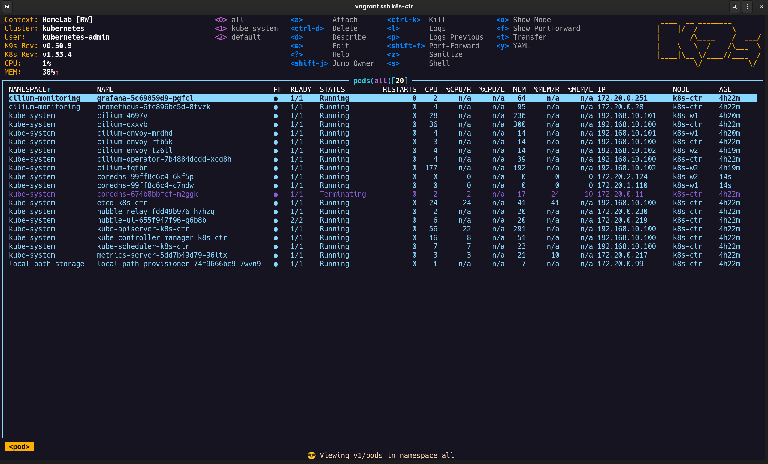
Task: Sort by the CPU column header
Action: [x=431, y=90]
